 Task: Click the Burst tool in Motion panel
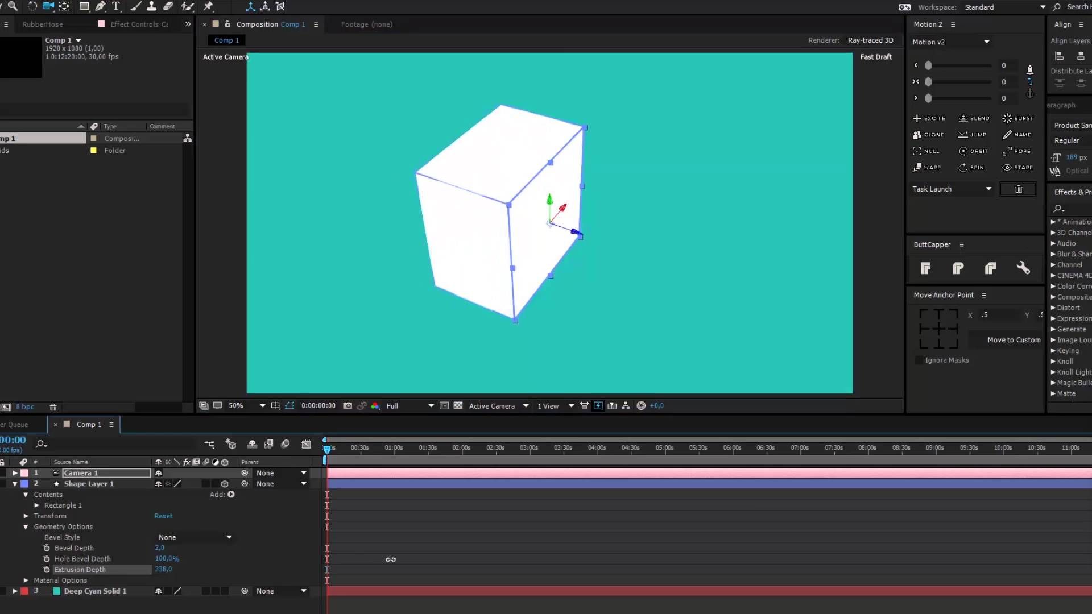1018,118
